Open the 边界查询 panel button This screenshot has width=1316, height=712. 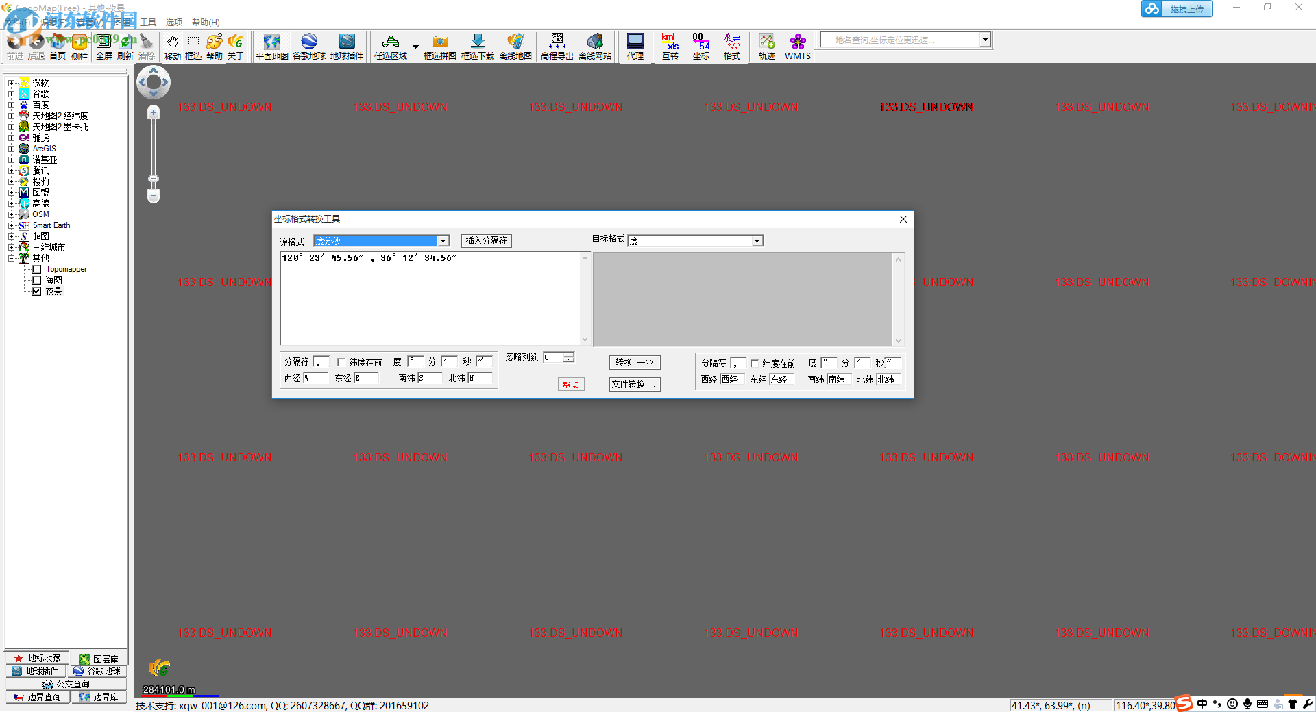tap(38, 697)
